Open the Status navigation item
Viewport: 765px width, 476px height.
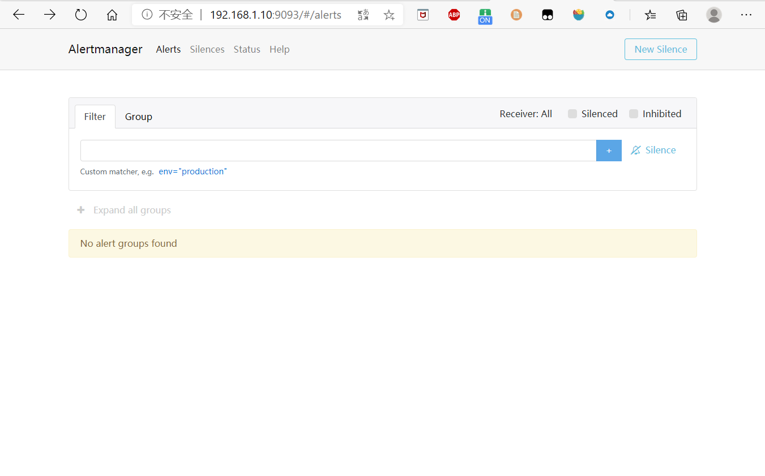247,49
